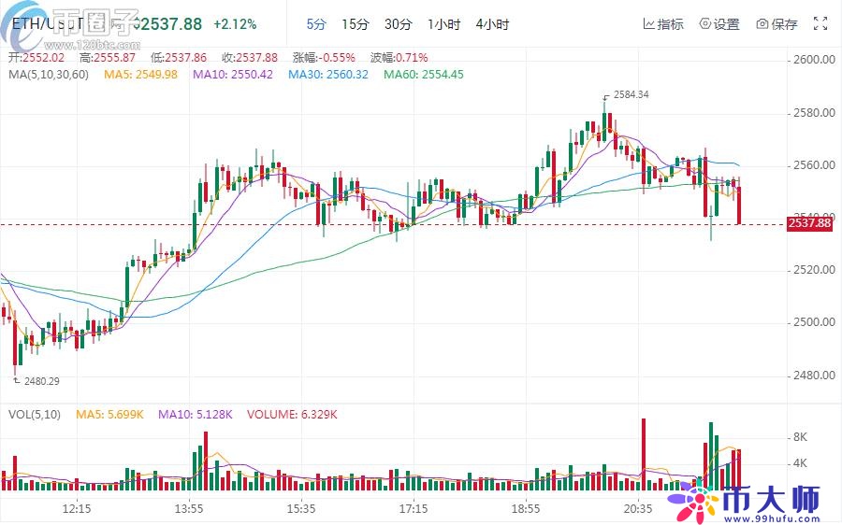This screenshot has width=842, height=525.
Task: Select the 4小时 interval
Action: pos(492,23)
